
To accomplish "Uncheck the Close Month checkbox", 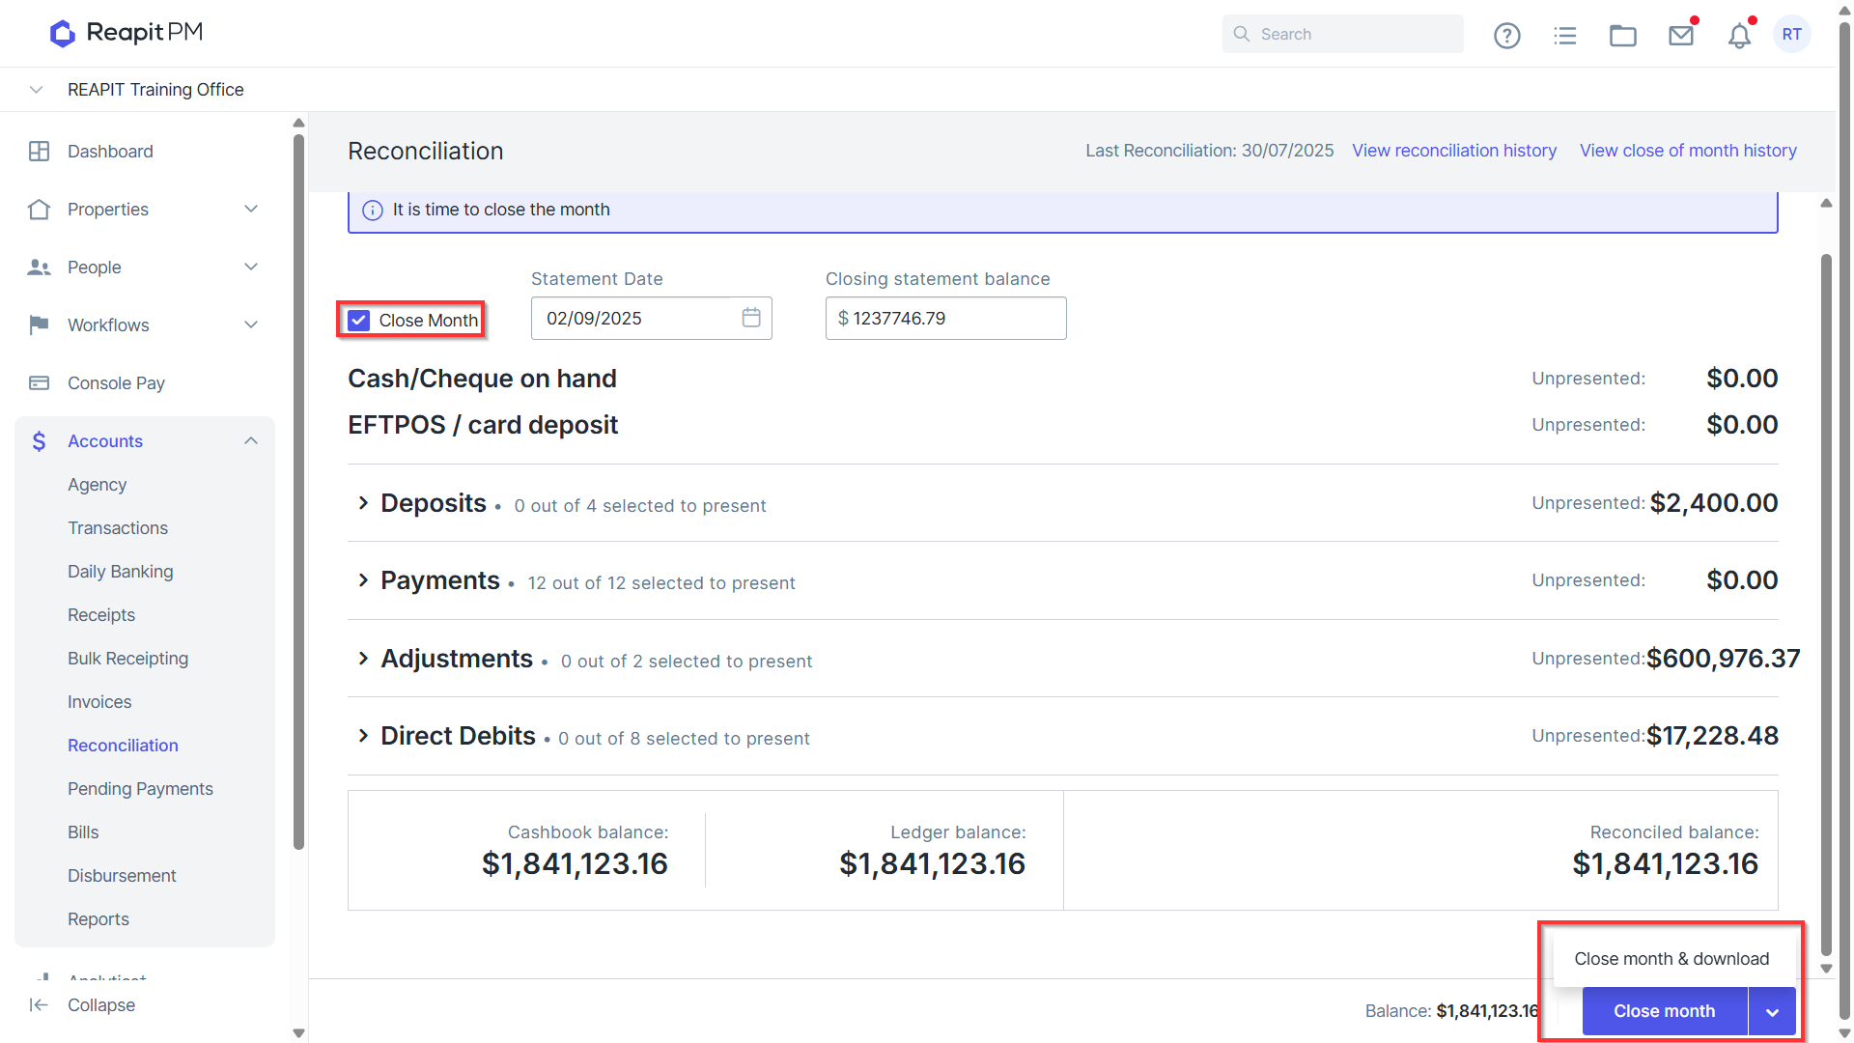I will coord(358,321).
